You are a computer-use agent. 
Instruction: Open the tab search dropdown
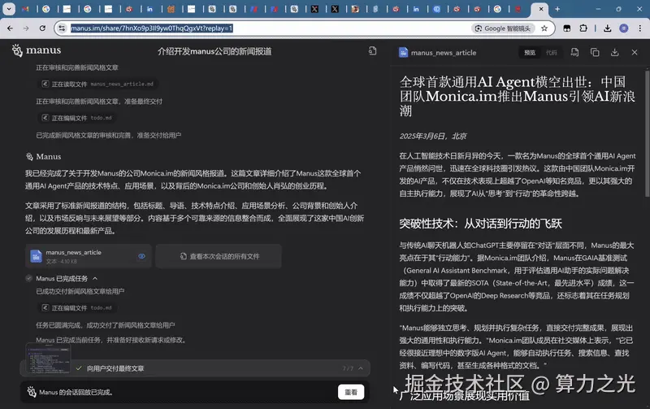point(9,9)
